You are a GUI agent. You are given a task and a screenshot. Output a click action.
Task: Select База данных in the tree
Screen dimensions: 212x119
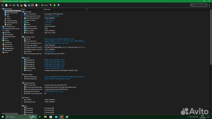click(8, 51)
